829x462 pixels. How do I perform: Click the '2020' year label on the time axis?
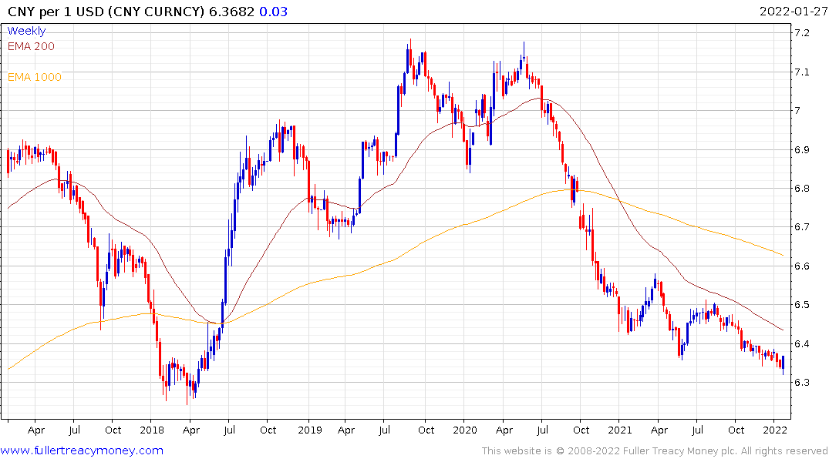[465, 430]
